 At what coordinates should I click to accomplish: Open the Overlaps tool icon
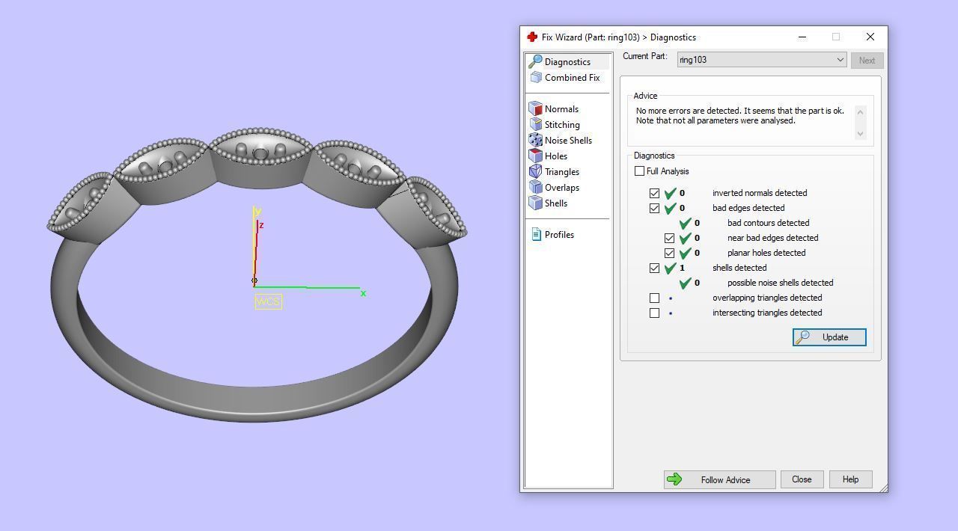click(535, 188)
